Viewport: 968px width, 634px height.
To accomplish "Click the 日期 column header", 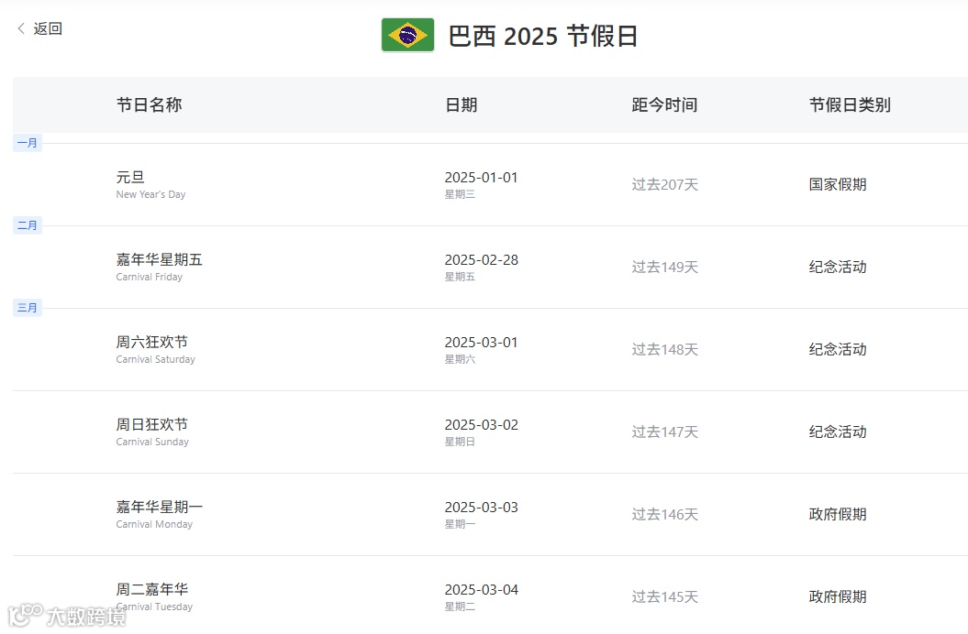I will (x=462, y=104).
